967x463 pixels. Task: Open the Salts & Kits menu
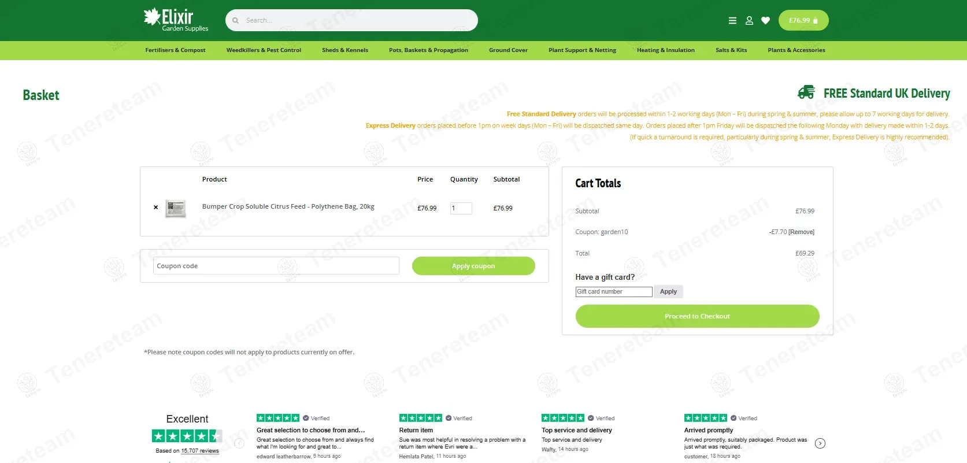pyautogui.click(x=731, y=50)
